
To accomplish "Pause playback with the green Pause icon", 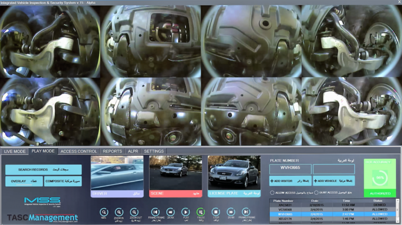I will click(201, 212).
